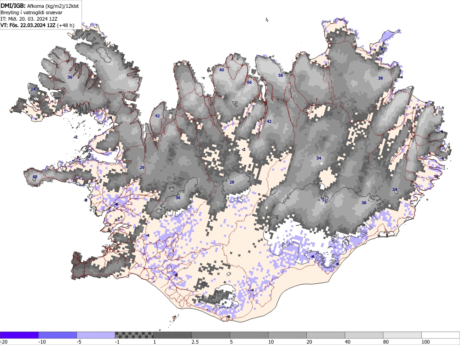The image size is (460, 345).
Task: Click the legend label '80'
Action: pyautogui.click(x=386, y=342)
